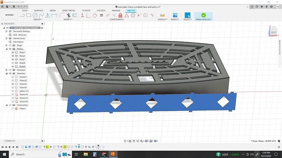
Task: Select the Circle sketch tool
Action: [35, 15]
